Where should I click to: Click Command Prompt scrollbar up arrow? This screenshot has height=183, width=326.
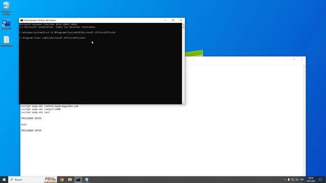pyautogui.click(x=183, y=24)
